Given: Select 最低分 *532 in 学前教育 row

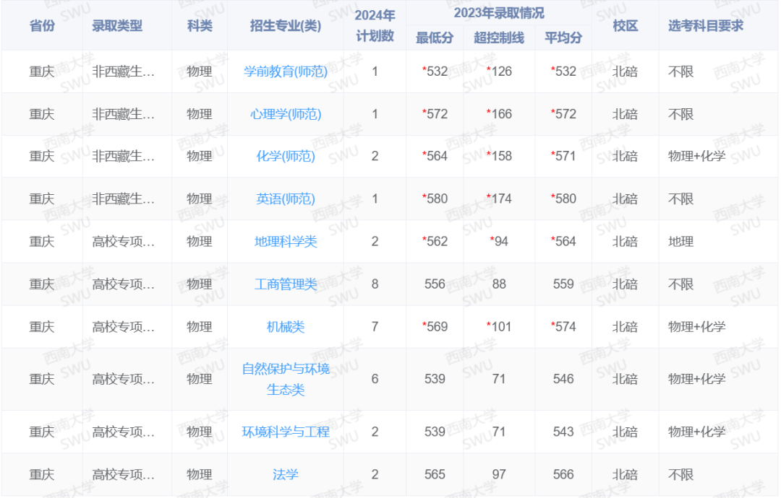Looking at the screenshot, I should click(x=435, y=71).
